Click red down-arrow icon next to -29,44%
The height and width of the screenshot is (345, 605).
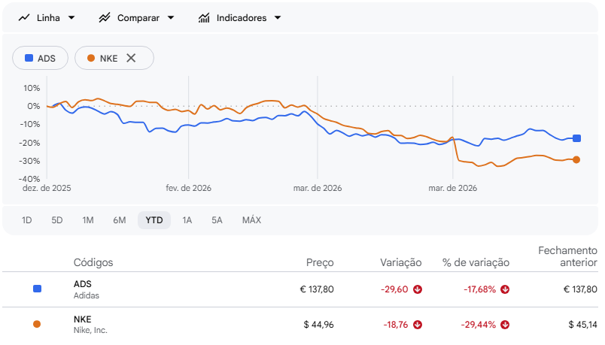point(505,325)
